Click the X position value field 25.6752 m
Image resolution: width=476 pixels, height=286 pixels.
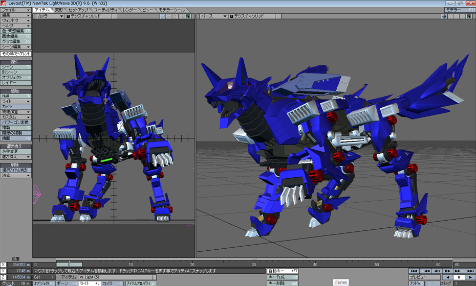pos(19,265)
